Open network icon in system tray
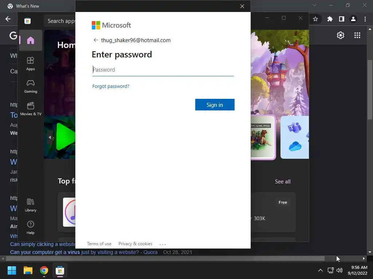The height and width of the screenshot is (279, 373). [x=330, y=270]
